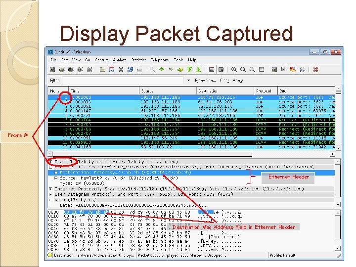Open Preferences tools icon
The image size is (356, 267).
[302, 70]
